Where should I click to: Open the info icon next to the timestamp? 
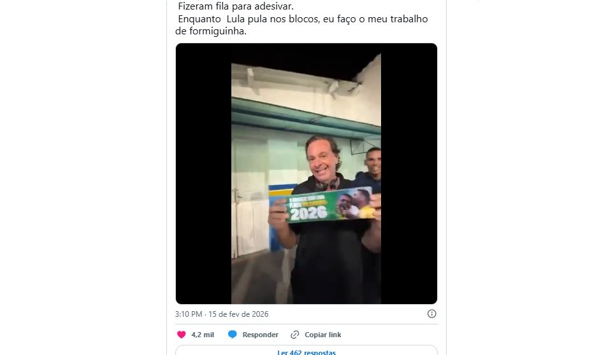[431, 314]
